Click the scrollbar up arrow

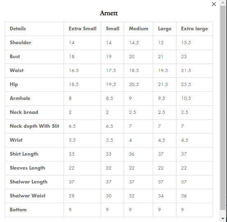coord(223,2)
